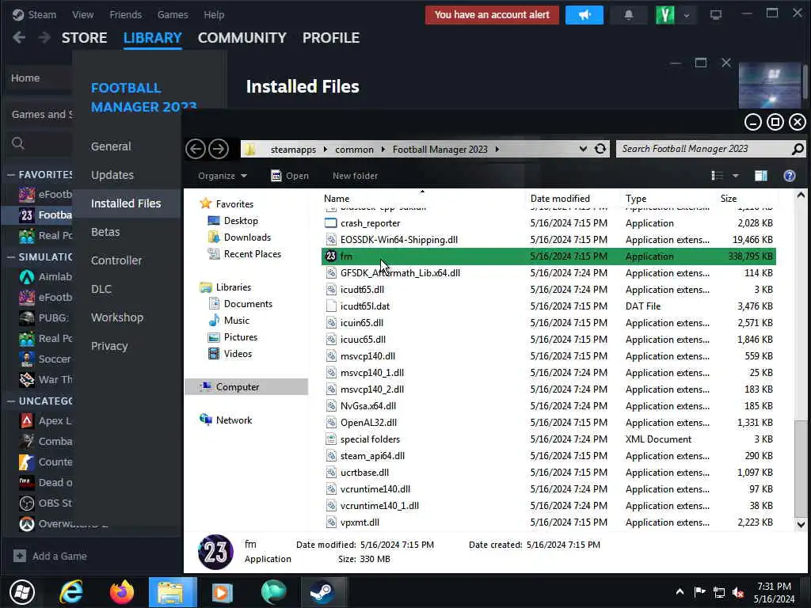Select the General properties section
This screenshot has width=811, height=608.
point(111,146)
